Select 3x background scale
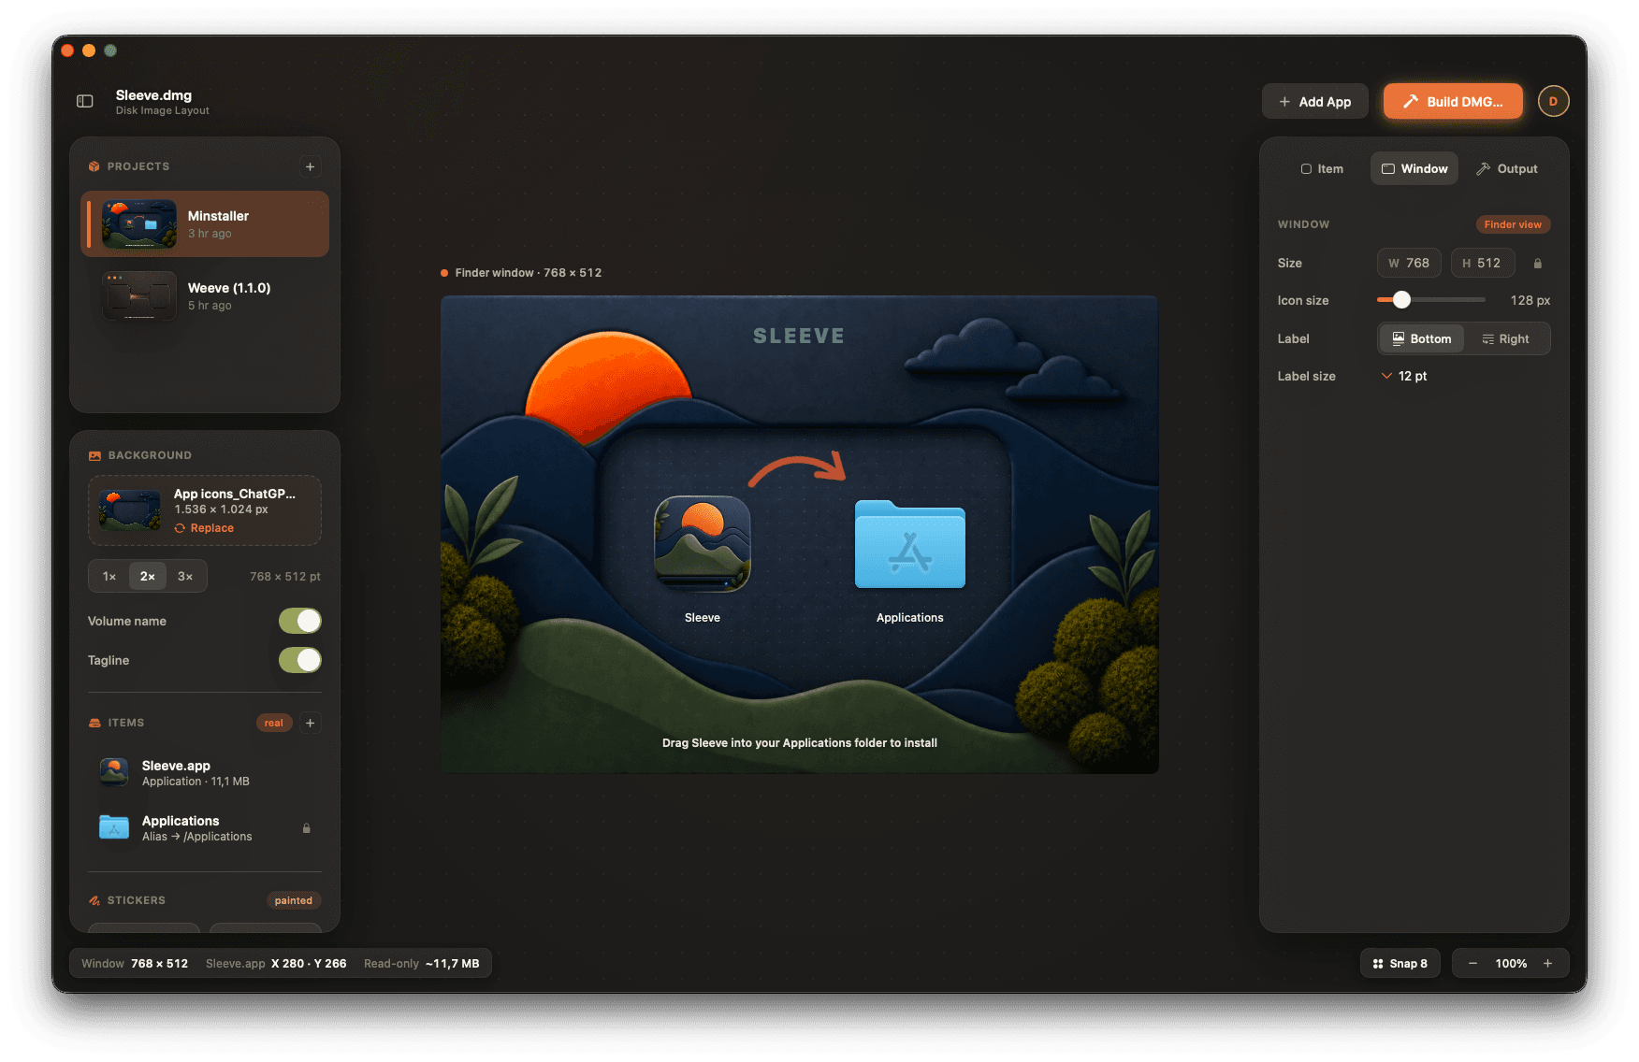The image size is (1639, 1062). [185, 576]
